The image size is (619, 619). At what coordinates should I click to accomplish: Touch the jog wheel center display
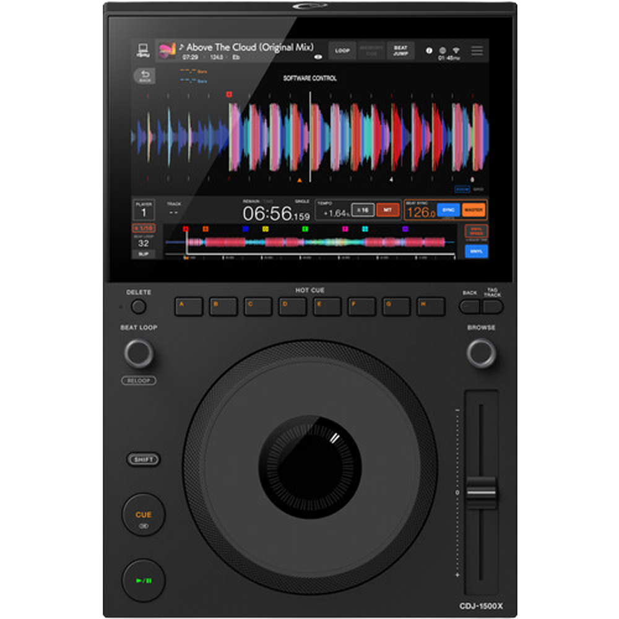[310, 467]
